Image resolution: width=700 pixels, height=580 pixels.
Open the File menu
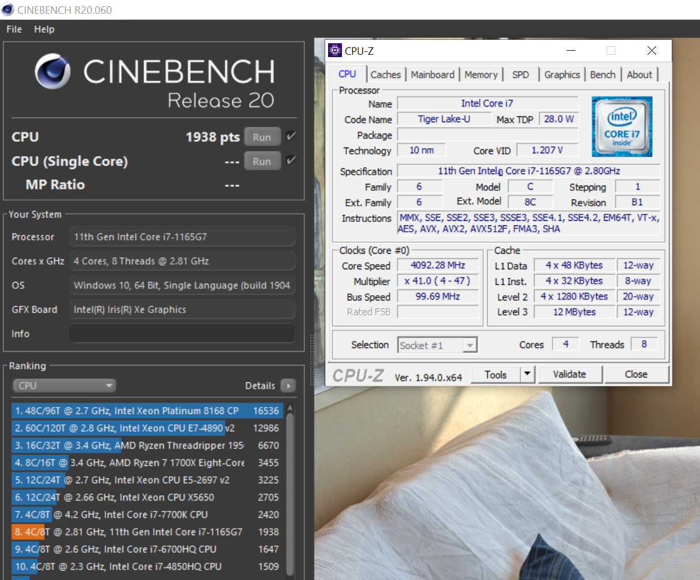pyautogui.click(x=14, y=29)
